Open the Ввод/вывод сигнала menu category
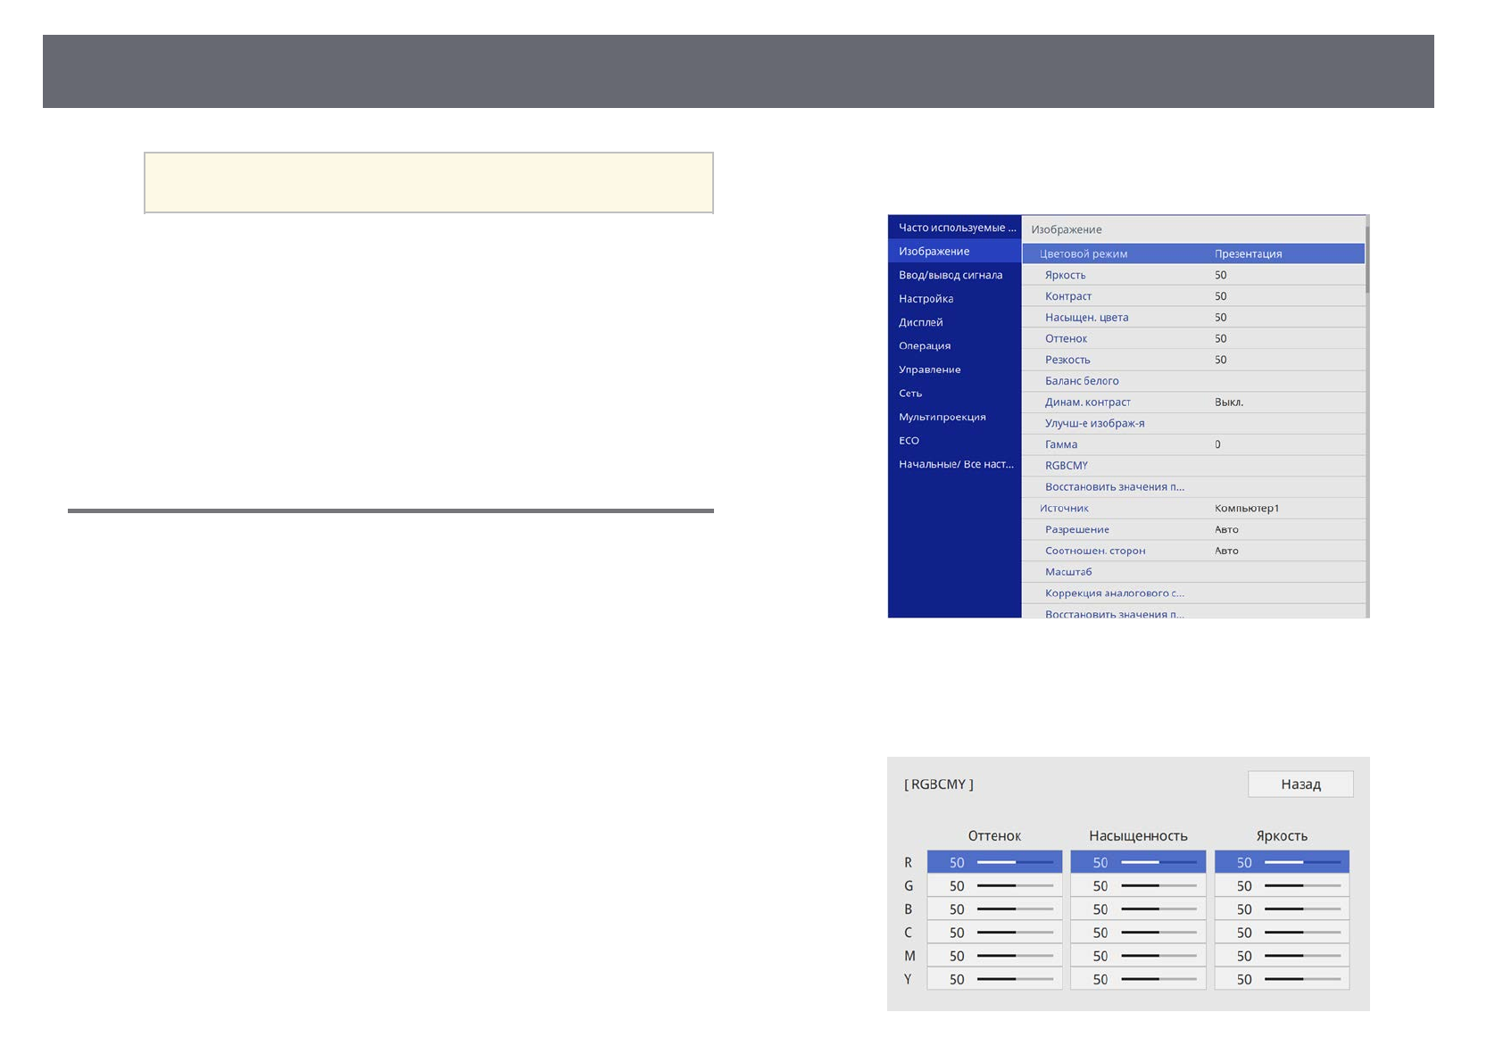Screen dimensions: 1503x1062 click(950, 275)
